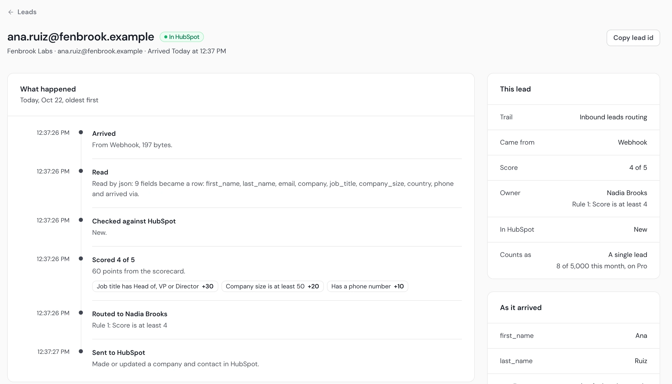The height and width of the screenshot is (384, 672).
Task: Click '8 of 5,000 this month, on Pro'
Action: 602,266
